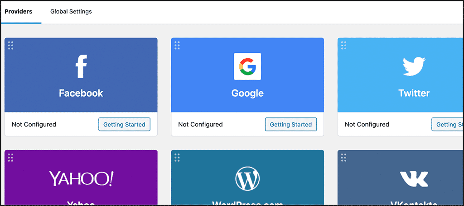464x206 pixels.
Task: Click the Google provider title text
Action: [247, 93]
